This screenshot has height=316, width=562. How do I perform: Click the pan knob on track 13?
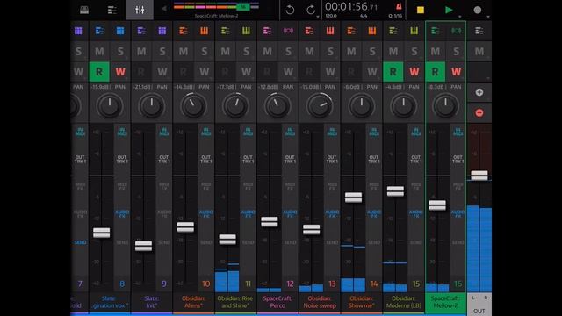pyautogui.click(x=319, y=105)
